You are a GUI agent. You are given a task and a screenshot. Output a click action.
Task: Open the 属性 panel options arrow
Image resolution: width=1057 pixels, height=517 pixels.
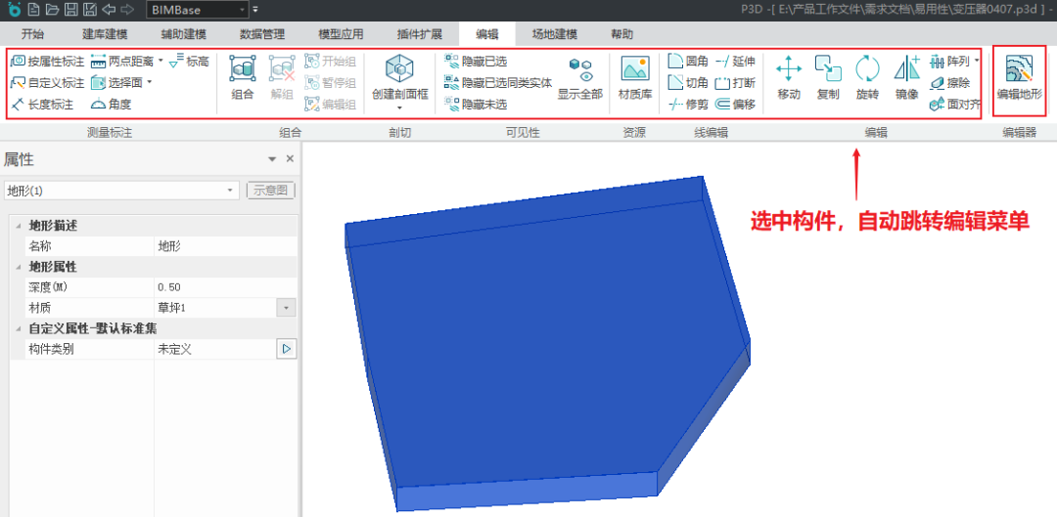(x=272, y=159)
